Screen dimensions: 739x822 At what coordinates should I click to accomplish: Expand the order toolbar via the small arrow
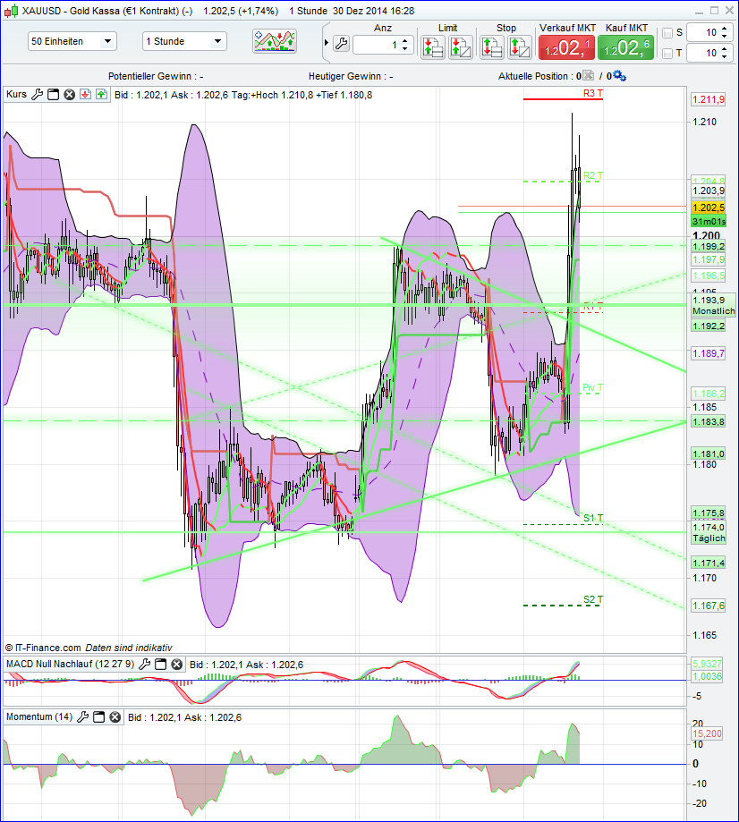[x=327, y=43]
